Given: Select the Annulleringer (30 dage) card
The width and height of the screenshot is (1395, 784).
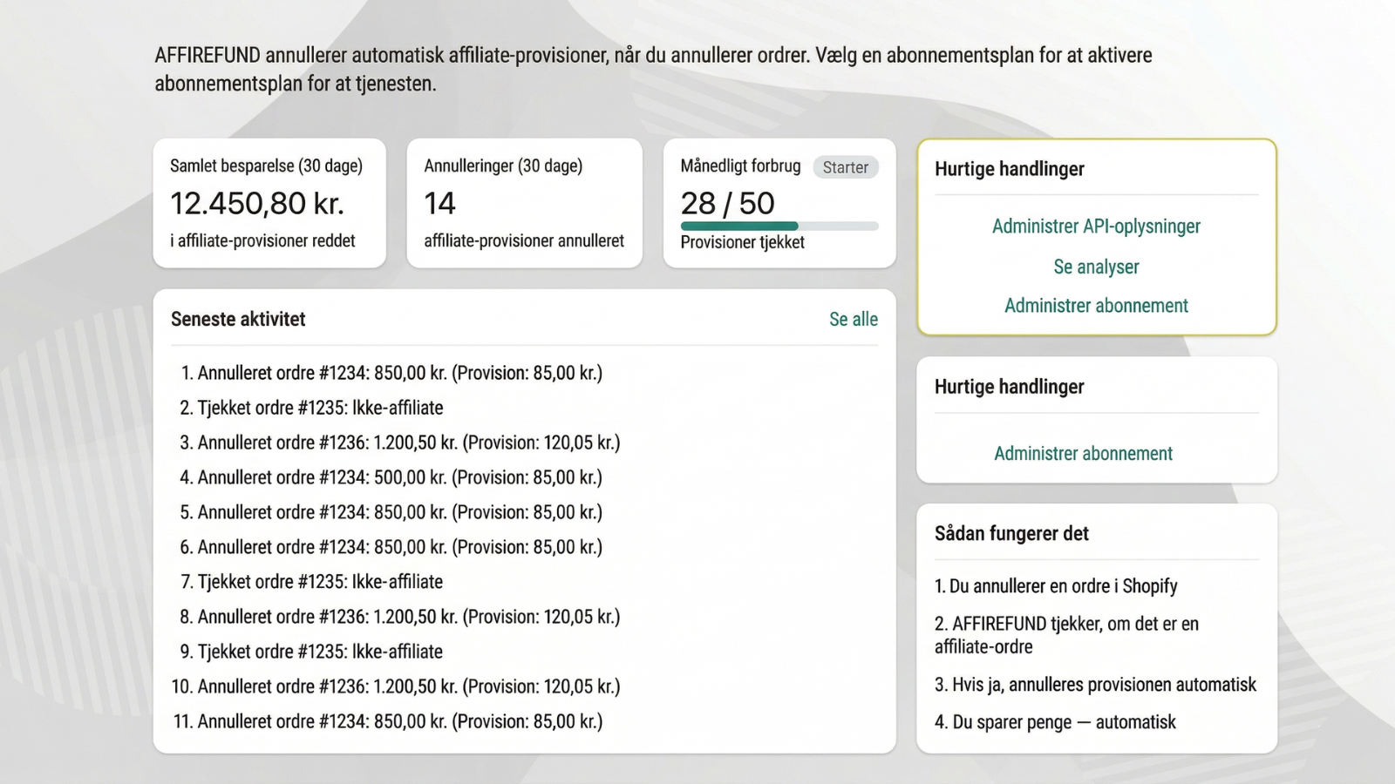Looking at the screenshot, I should (524, 203).
